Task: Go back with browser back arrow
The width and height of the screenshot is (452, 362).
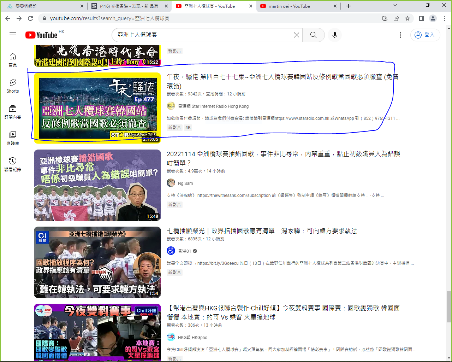Action: point(8,18)
